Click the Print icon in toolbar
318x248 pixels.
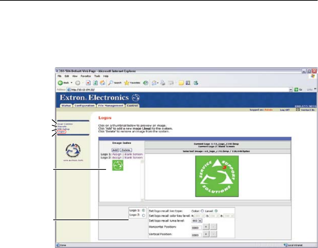(163, 83)
